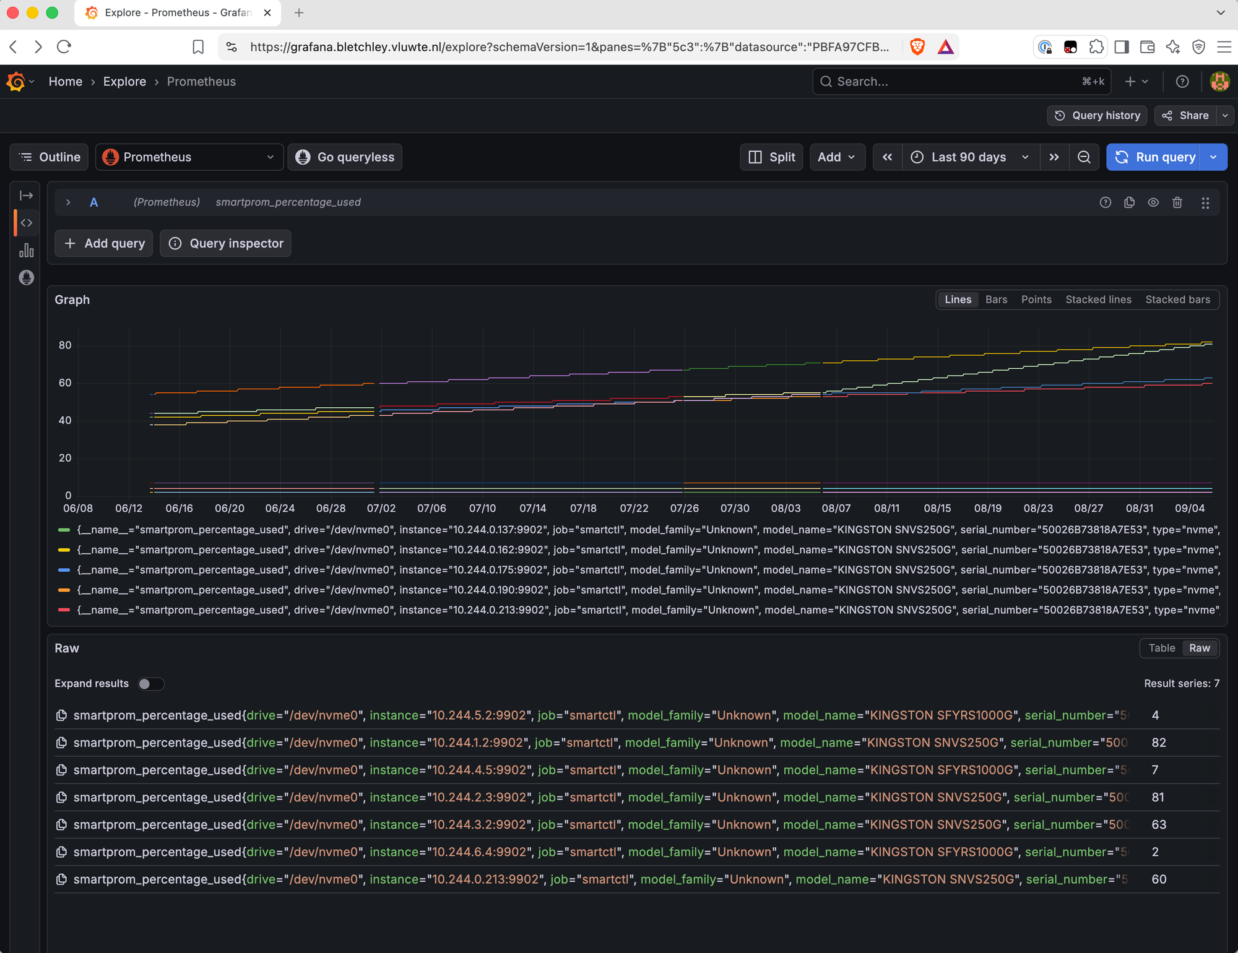Open the Prometheus datasource dropdown
Image resolution: width=1238 pixels, height=953 pixels.
point(189,157)
